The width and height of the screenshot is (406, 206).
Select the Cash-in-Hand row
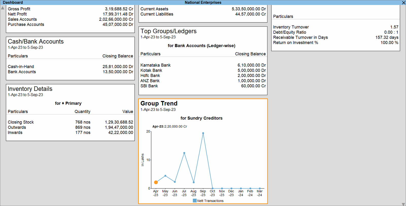coord(70,67)
